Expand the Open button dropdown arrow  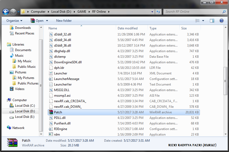47,21
